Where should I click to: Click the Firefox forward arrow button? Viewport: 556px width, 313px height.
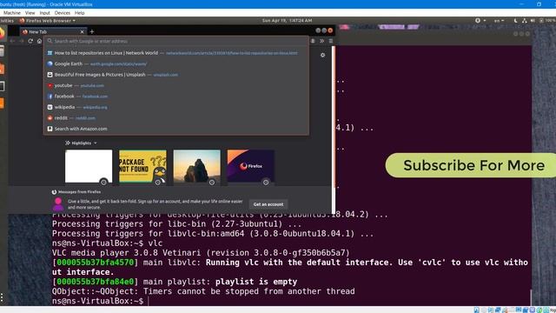(22, 41)
